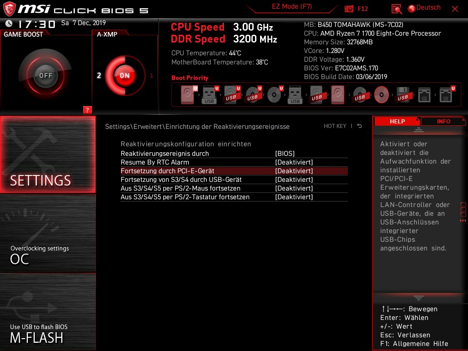This screenshot has width=468, height=351.
Task: Close the BIOS with the red X
Action: click(x=455, y=9)
